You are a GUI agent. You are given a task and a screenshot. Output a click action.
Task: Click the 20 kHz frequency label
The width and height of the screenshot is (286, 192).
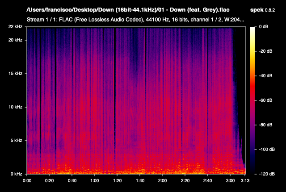(15, 40)
